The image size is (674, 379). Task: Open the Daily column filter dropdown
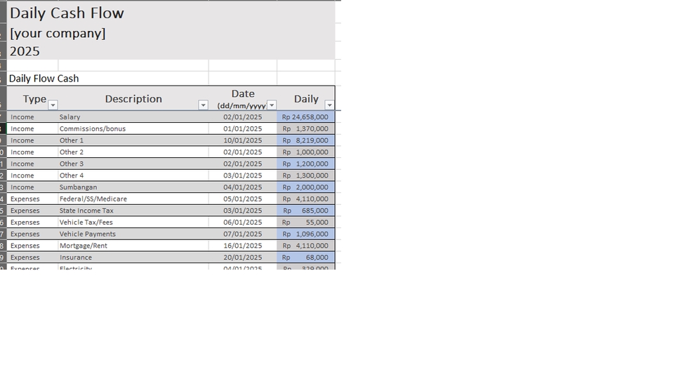pos(329,105)
